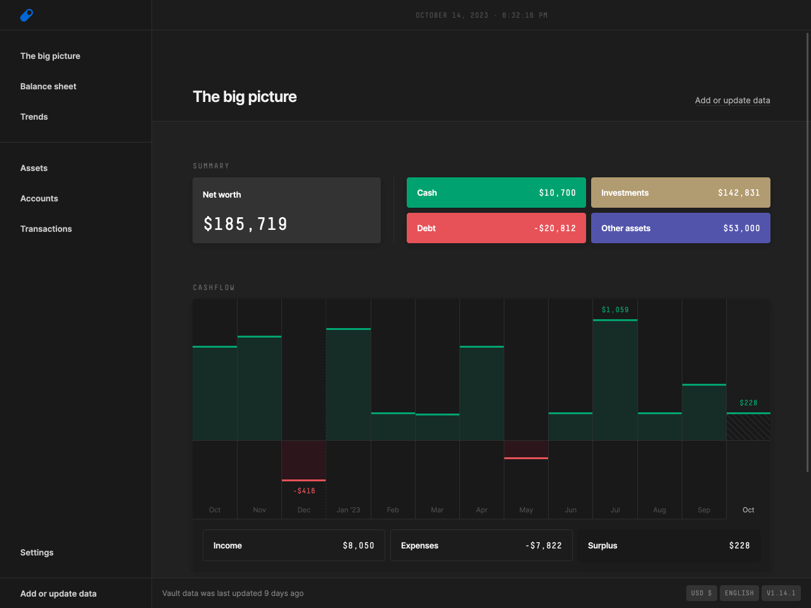The height and width of the screenshot is (608, 811).
Task: Click the page vertical scrollbar
Action: tap(807, 252)
